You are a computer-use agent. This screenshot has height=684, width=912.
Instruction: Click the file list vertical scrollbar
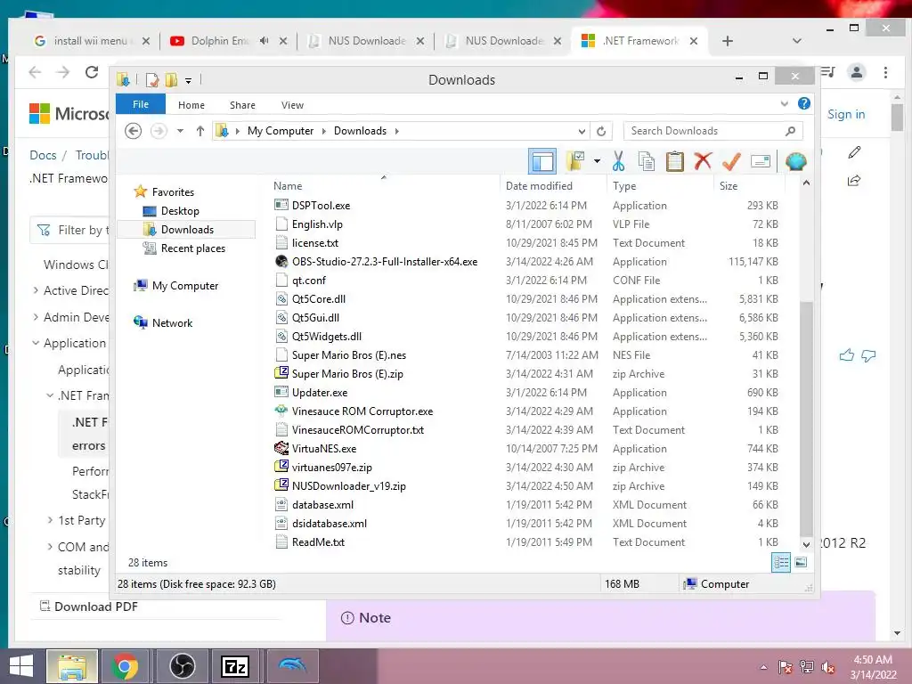click(x=806, y=419)
